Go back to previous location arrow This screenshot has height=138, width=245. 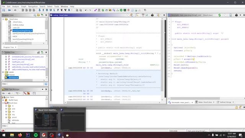coord(9,10)
